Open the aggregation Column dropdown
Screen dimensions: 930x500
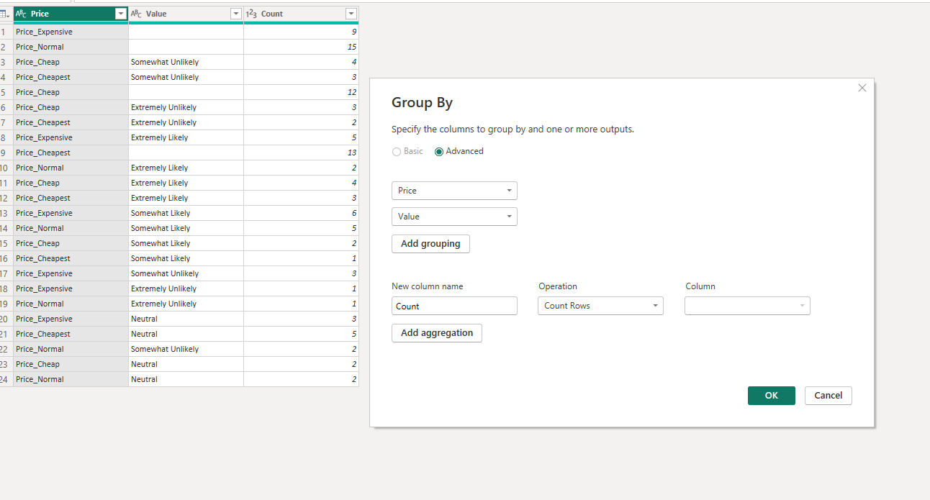747,306
